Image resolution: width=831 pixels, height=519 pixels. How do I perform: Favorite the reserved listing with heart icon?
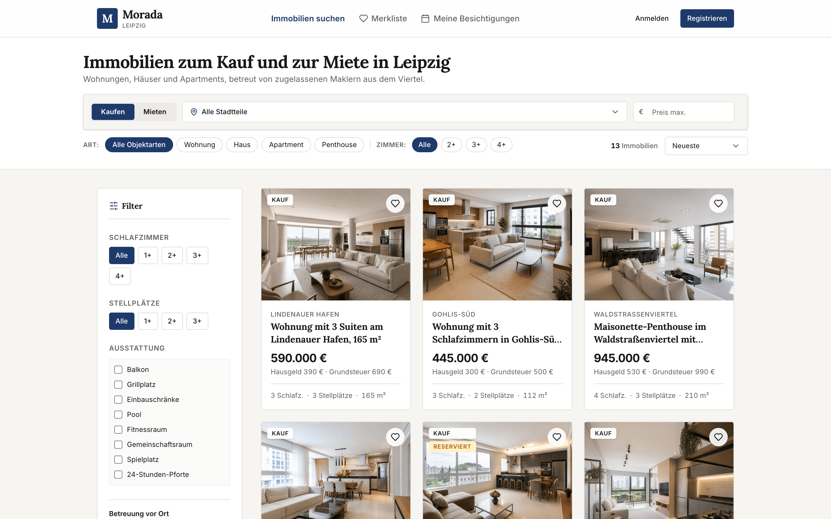click(x=557, y=437)
